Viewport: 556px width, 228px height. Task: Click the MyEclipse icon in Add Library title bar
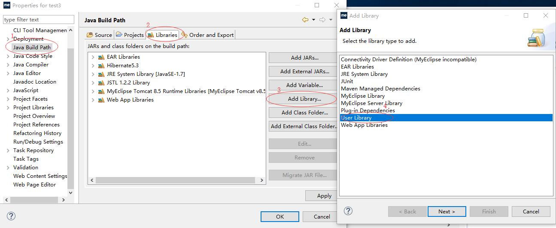tap(344, 15)
